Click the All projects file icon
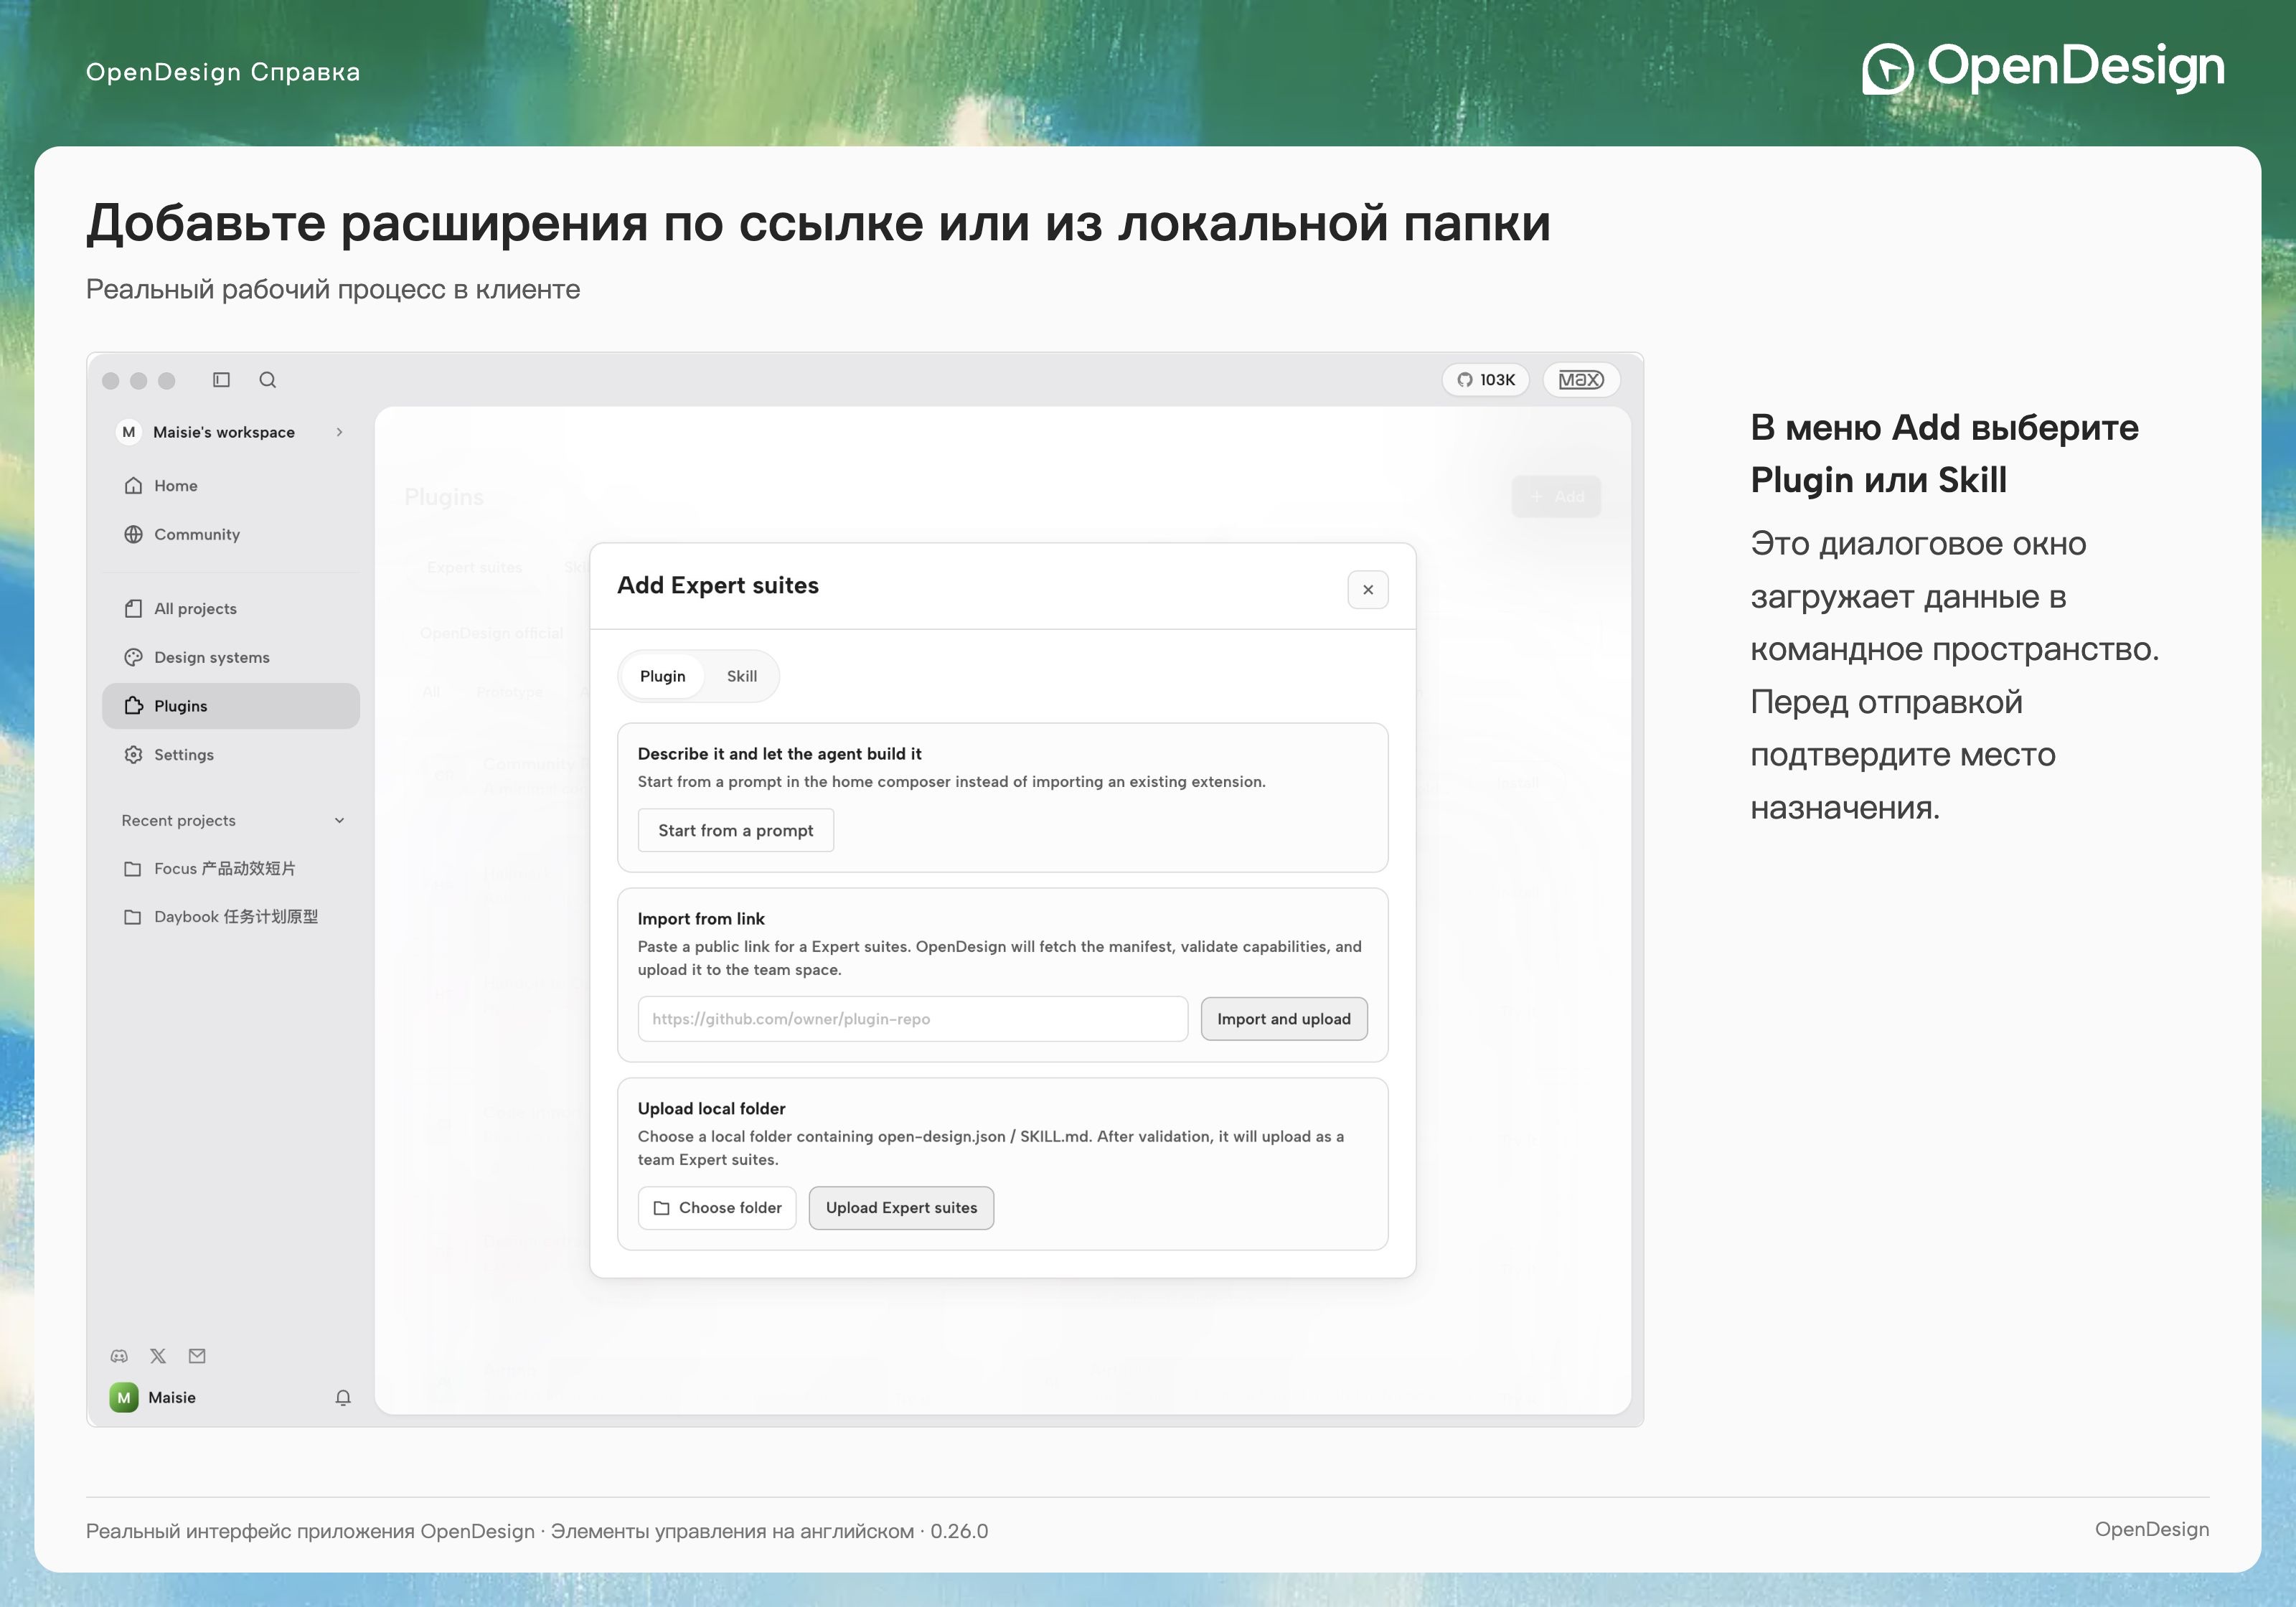The image size is (2296, 1607). (x=133, y=609)
